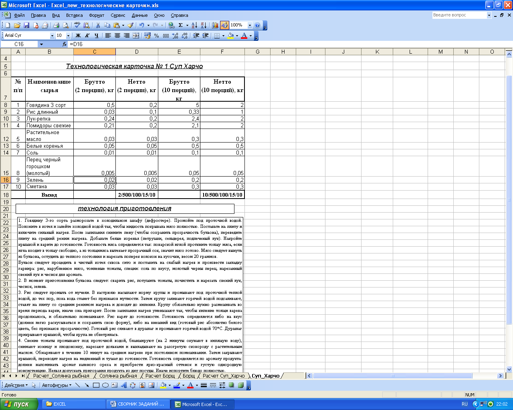Apply percent style icon
This screenshot has height=410, width=513.
(x=157, y=36)
